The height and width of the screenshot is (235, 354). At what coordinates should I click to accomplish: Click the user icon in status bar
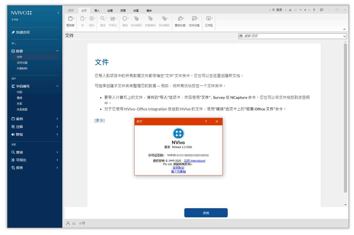pos(68,223)
